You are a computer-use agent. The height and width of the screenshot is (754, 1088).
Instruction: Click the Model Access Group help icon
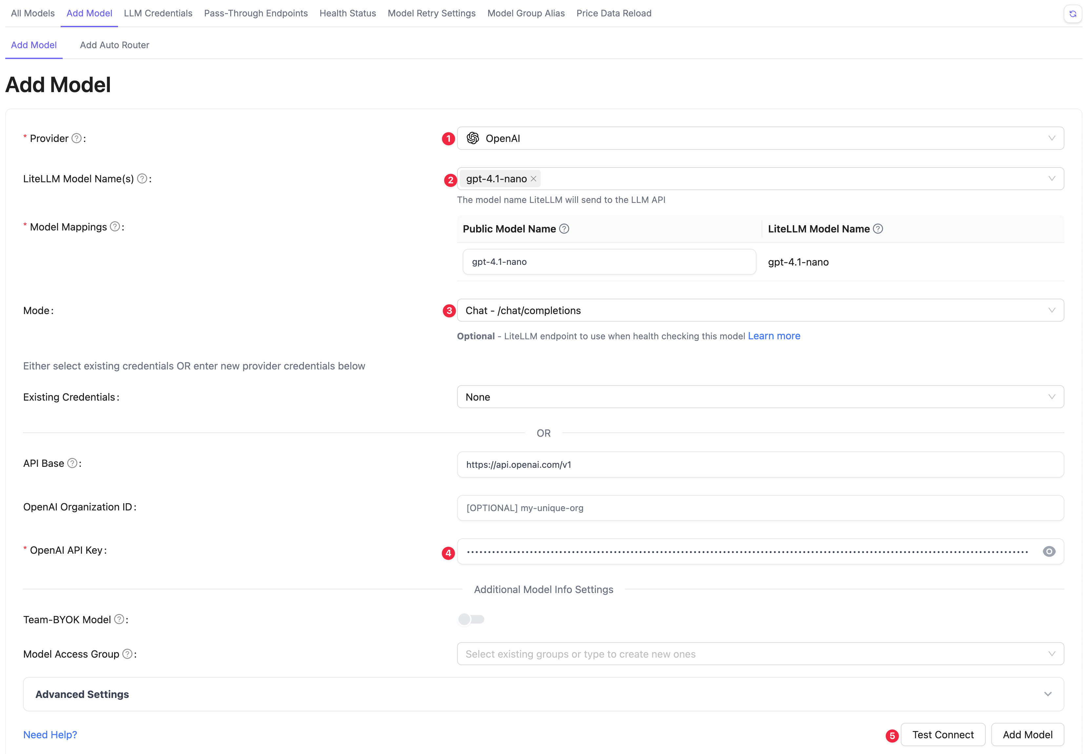[128, 654]
